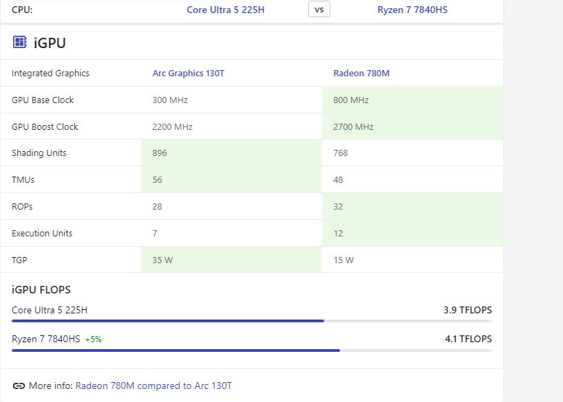Click the iGPU FLOPS subheading

click(x=41, y=290)
